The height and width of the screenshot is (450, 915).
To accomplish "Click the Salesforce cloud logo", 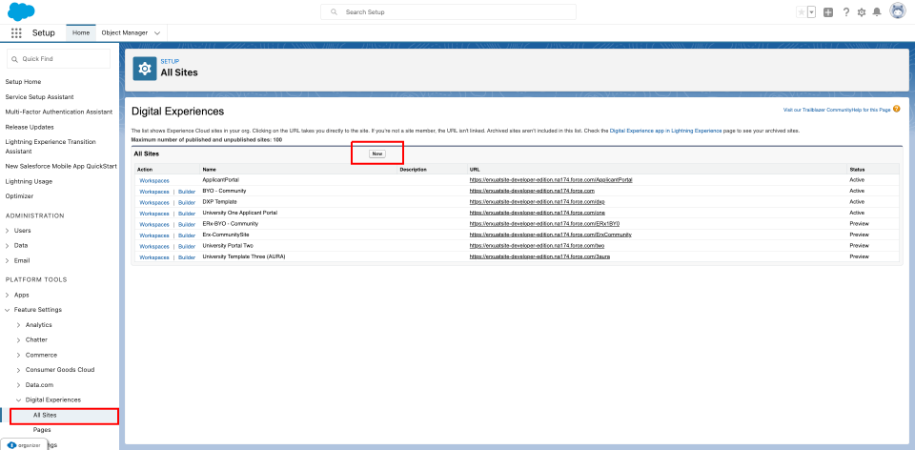I will tap(21, 10).
